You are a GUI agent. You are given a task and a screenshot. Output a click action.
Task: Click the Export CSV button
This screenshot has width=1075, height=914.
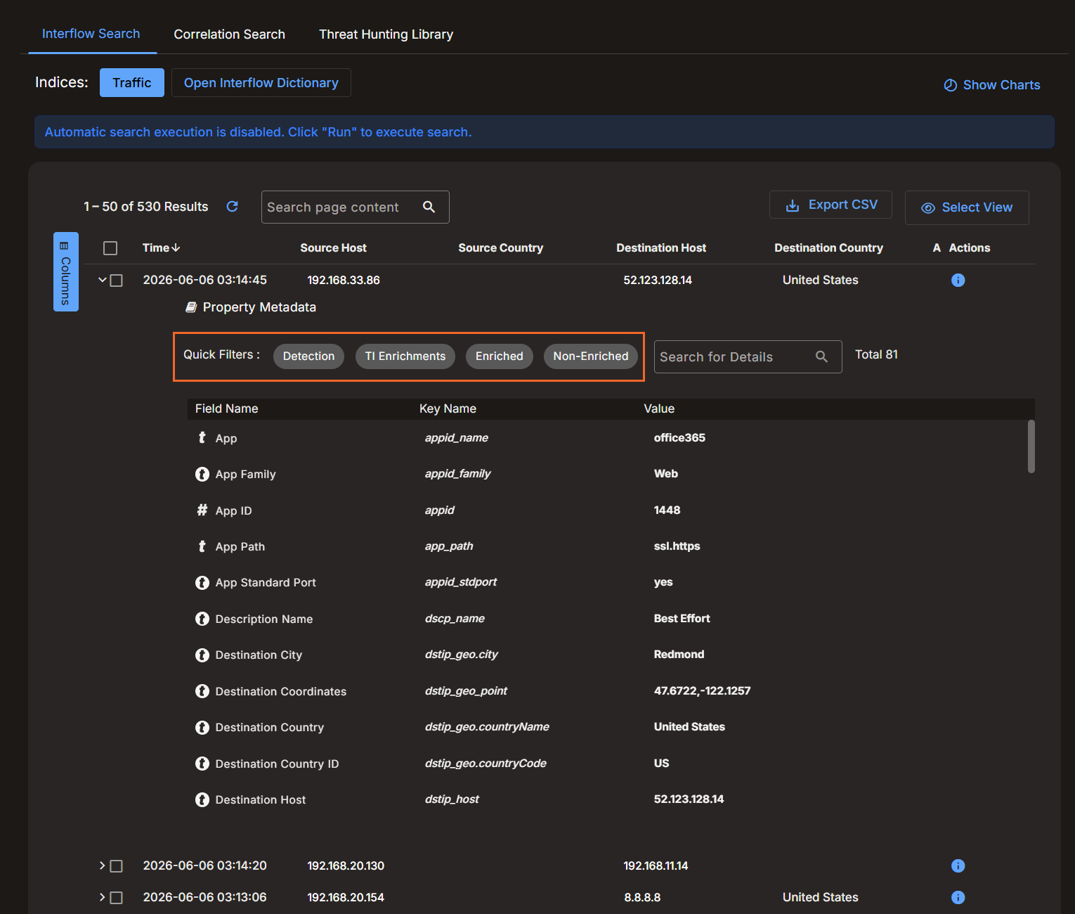pos(830,205)
